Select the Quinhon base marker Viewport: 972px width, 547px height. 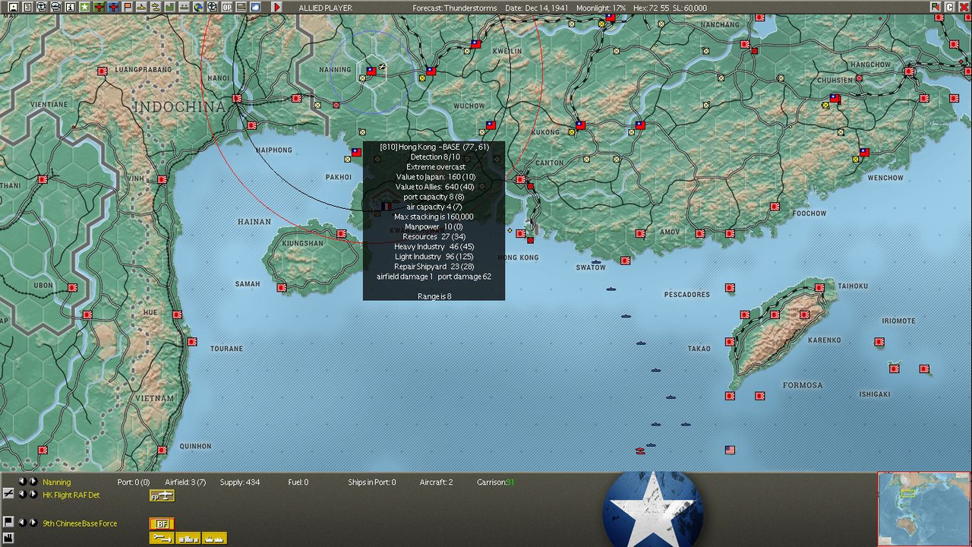point(163,451)
